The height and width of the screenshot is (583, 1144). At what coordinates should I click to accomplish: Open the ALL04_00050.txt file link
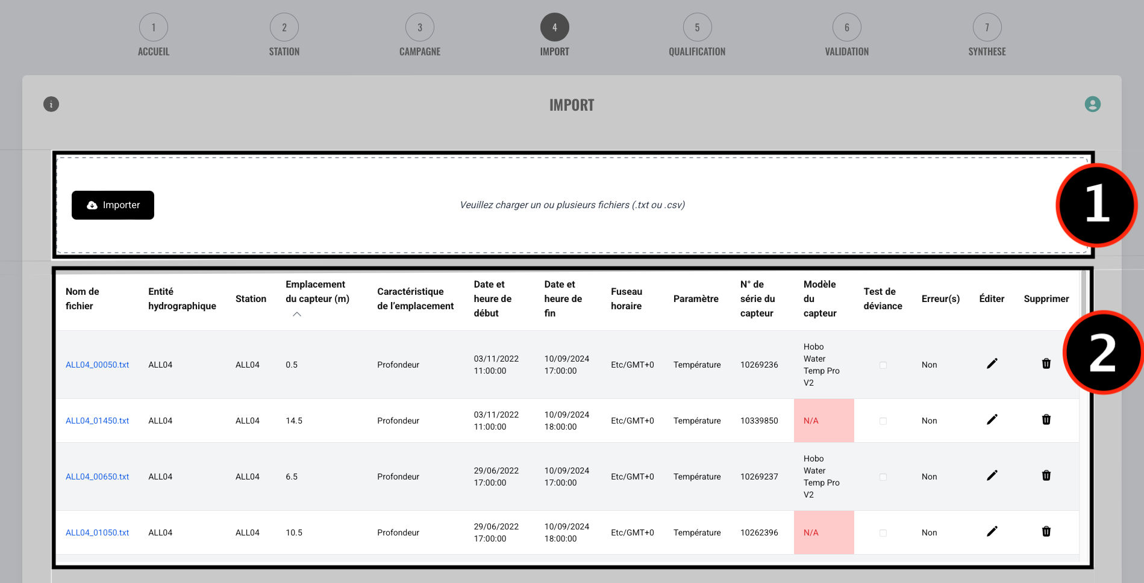tap(98, 365)
